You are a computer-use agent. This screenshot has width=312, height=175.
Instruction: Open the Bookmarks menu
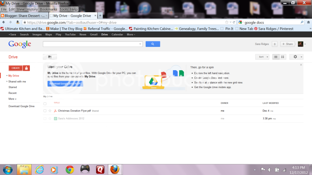coord(48,9)
